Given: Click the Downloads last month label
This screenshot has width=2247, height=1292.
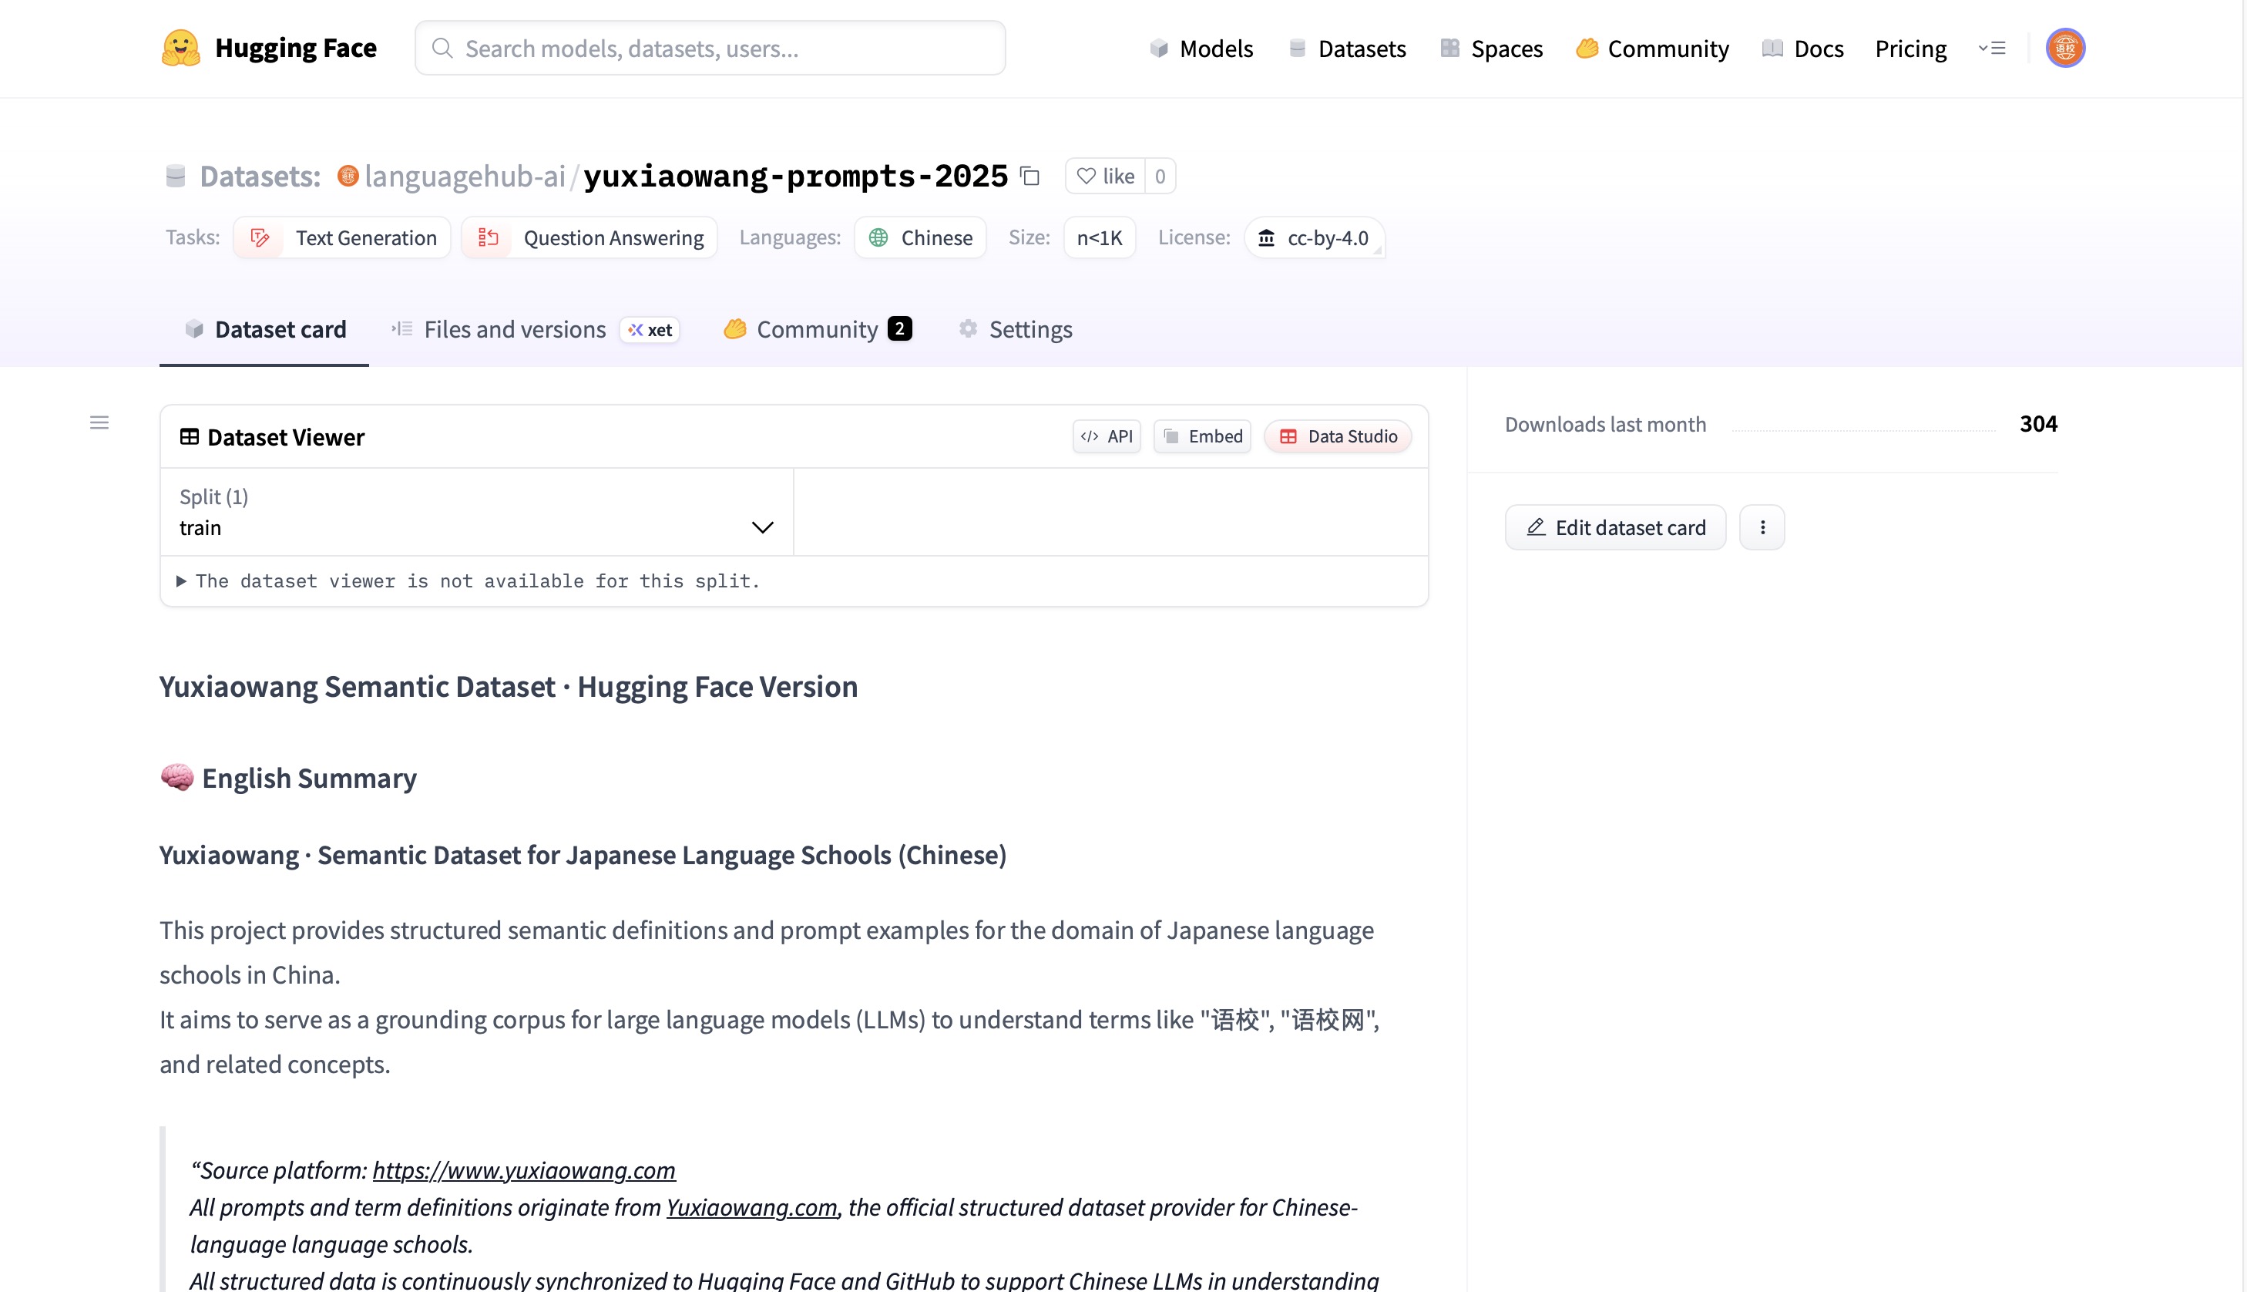Looking at the screenshot, I should pos(1605,424).
